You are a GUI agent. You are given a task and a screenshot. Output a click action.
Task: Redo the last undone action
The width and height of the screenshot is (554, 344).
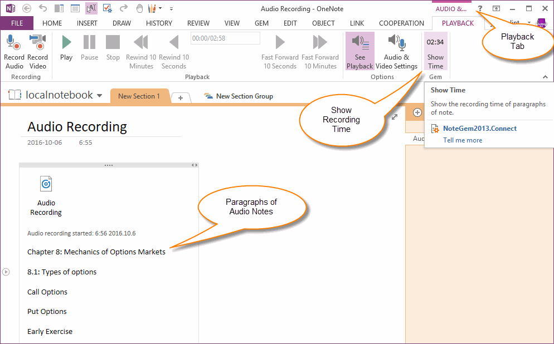pyautogui.click(x=124, y=8)
